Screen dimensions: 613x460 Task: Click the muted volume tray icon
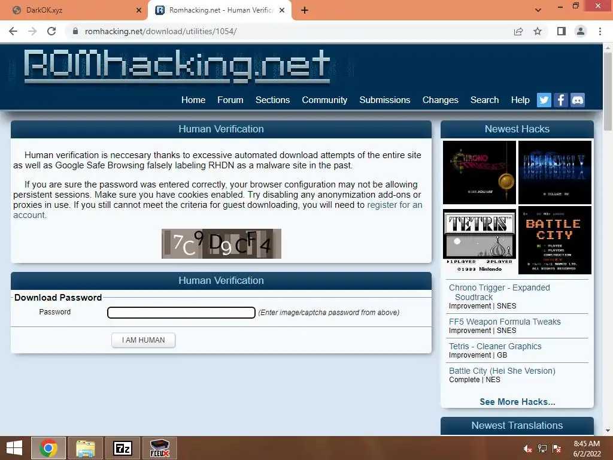pyautogui.click(x=528, y=449)
